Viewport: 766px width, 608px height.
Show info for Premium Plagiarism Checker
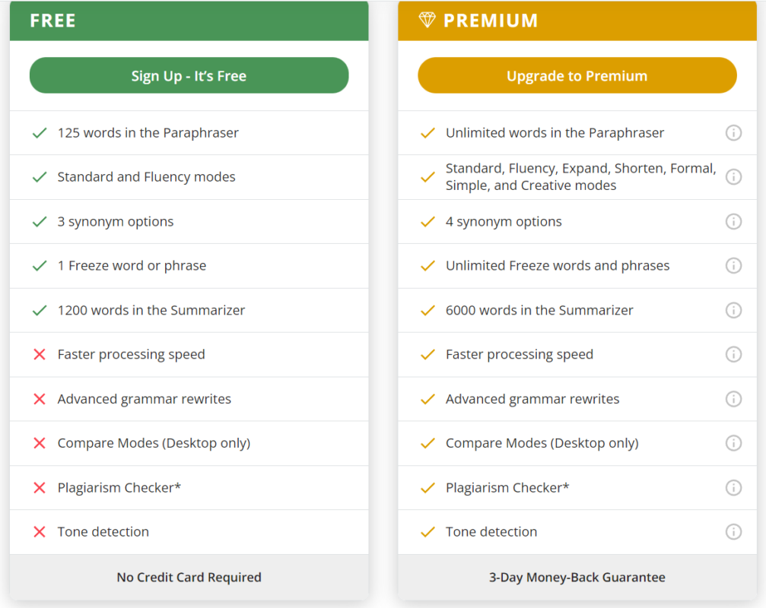coord(733,487)
